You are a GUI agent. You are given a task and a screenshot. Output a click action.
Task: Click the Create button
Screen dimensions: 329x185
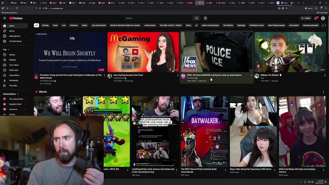point(306,18)
